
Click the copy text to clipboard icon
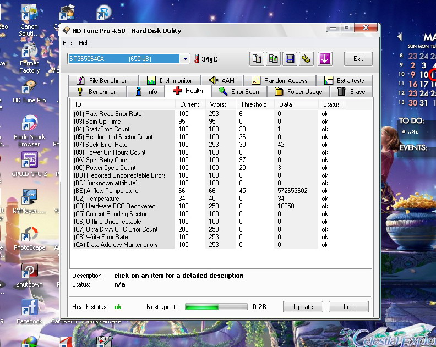(x=257, y=59)
